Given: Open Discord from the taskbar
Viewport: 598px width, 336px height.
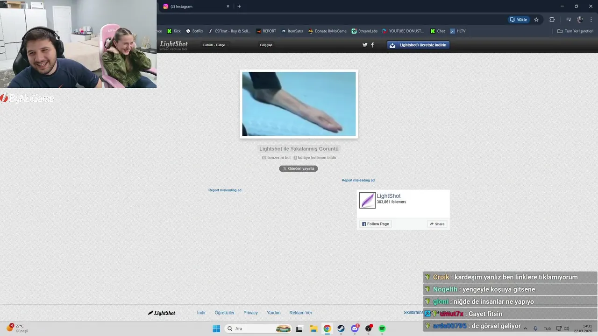Looking at the screenshot, I should click(x=355, y=329).
